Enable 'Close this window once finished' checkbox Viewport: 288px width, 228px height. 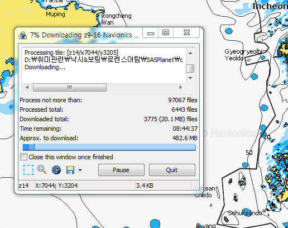click(x=23, y=157)
